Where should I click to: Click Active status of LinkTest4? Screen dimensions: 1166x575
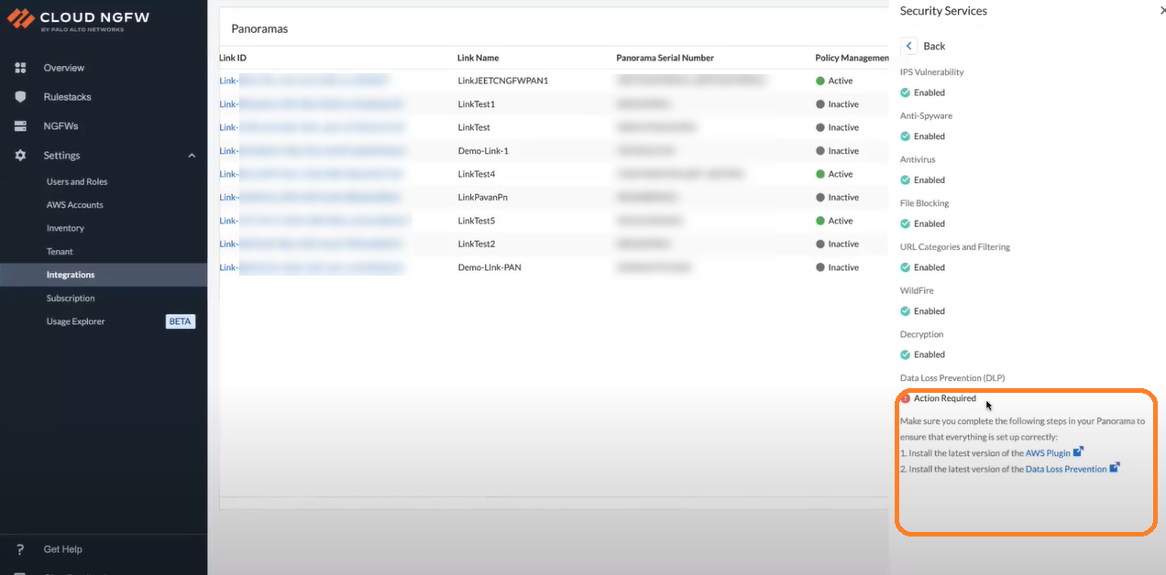click(834, 174)
